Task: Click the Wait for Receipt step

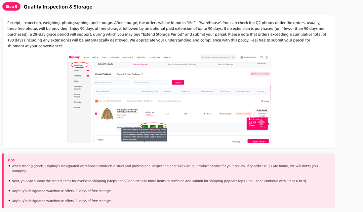Action: point(226,64)
